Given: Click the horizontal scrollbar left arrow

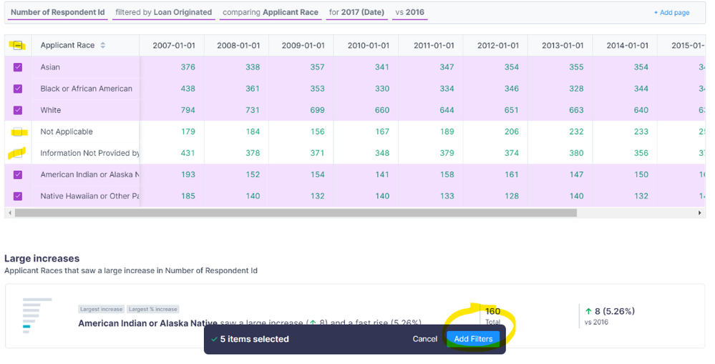Looking at the screenshot, I should pos(9,213).
